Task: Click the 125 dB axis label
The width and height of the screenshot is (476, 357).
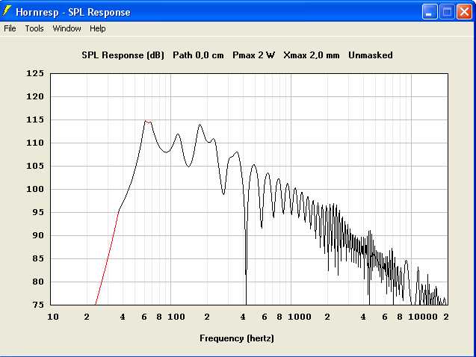Action: [x=35, y=73]
